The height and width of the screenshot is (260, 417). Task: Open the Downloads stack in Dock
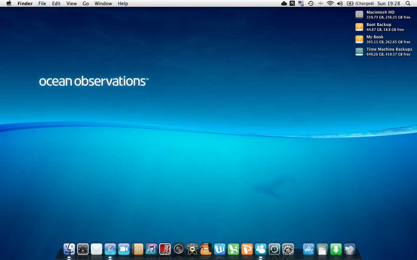point(336,249)
